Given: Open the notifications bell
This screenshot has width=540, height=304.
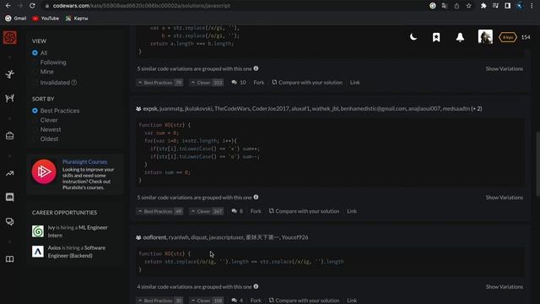Looking at the screenshot, I should click(460, 37).
